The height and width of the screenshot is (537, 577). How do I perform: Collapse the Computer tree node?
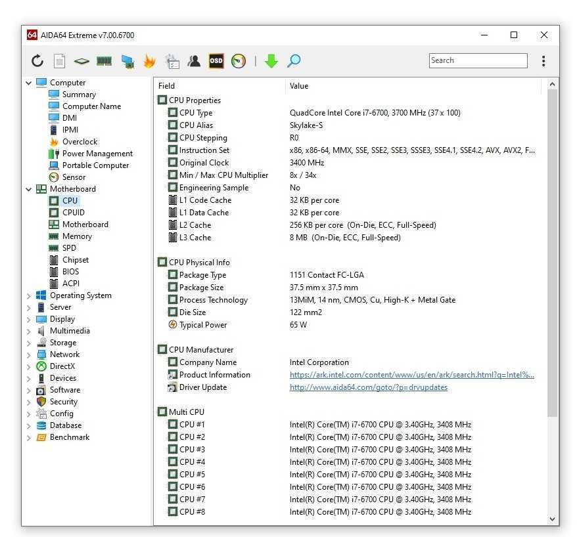[29, 83]
